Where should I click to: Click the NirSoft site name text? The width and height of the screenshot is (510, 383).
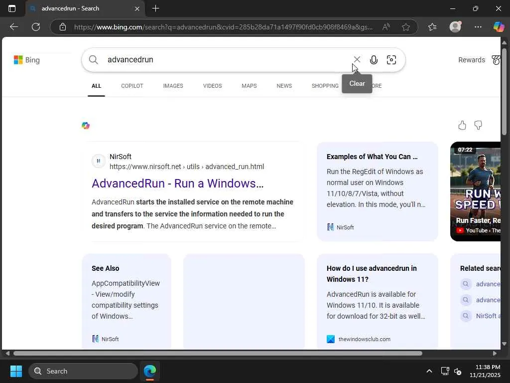[121, 157]
